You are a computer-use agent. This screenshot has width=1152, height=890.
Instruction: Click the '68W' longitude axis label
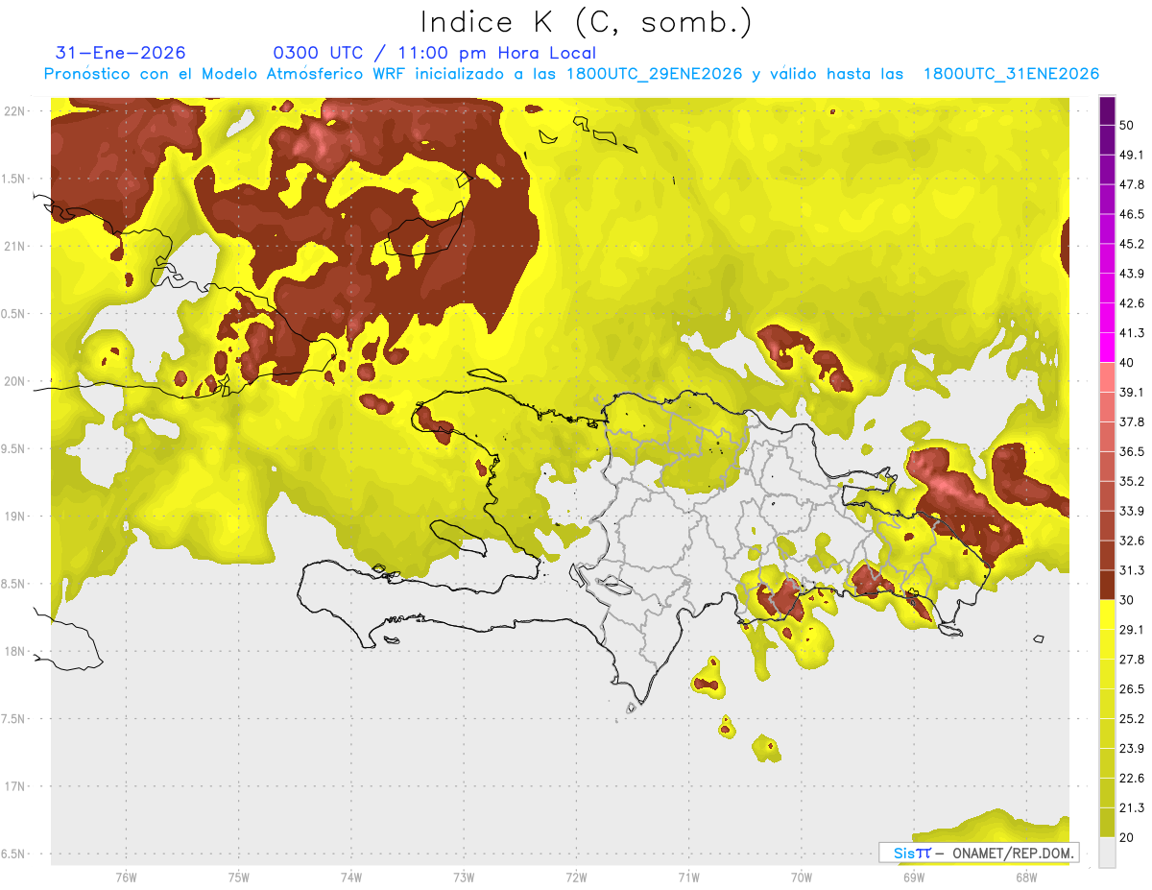pos(1026,878)
